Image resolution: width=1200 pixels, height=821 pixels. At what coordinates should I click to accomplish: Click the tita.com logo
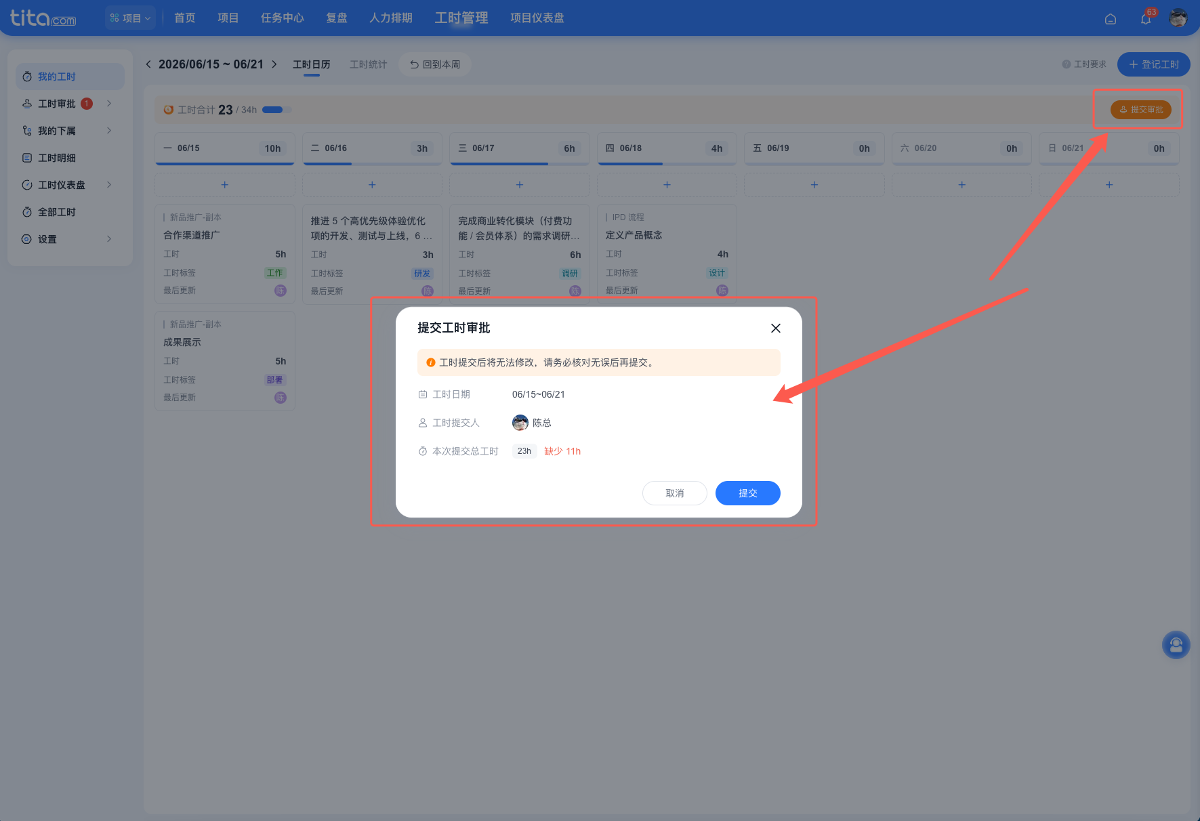(43, 18)
